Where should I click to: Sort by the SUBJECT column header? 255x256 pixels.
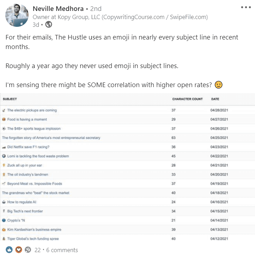[x=10, y=99]
